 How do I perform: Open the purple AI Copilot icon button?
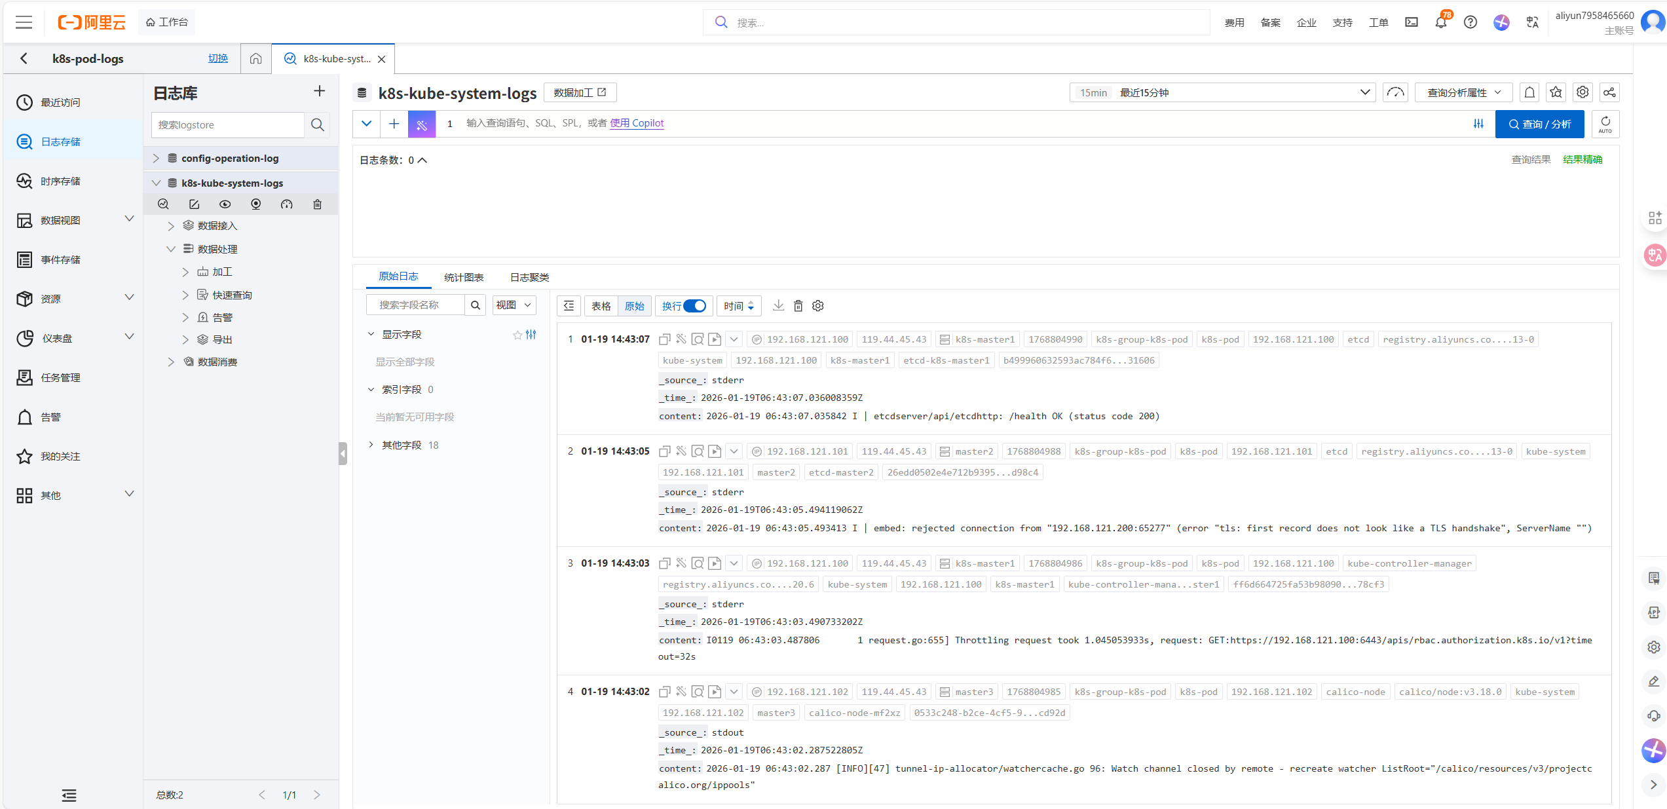[x=421, y=124]
